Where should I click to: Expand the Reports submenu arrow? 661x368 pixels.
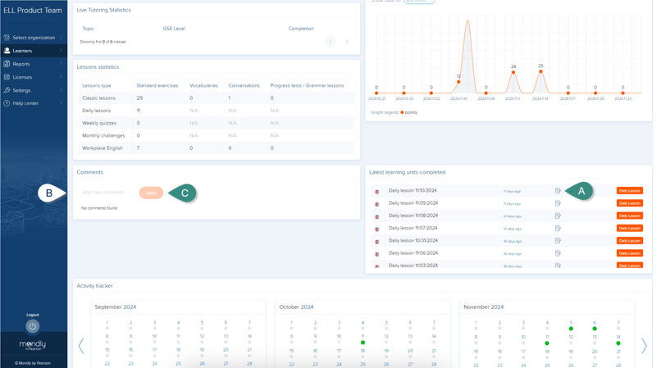pyautogui.click(x=61, y=64)
